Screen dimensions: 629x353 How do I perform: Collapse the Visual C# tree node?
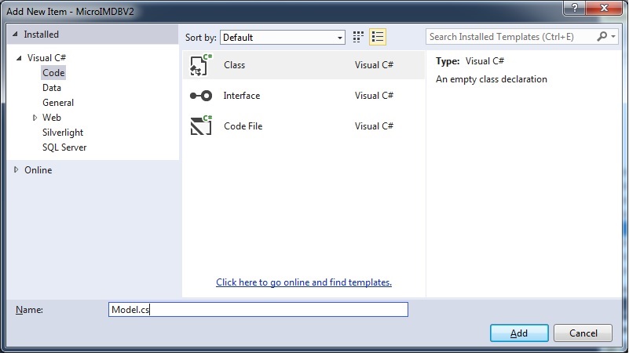[19, 58]
